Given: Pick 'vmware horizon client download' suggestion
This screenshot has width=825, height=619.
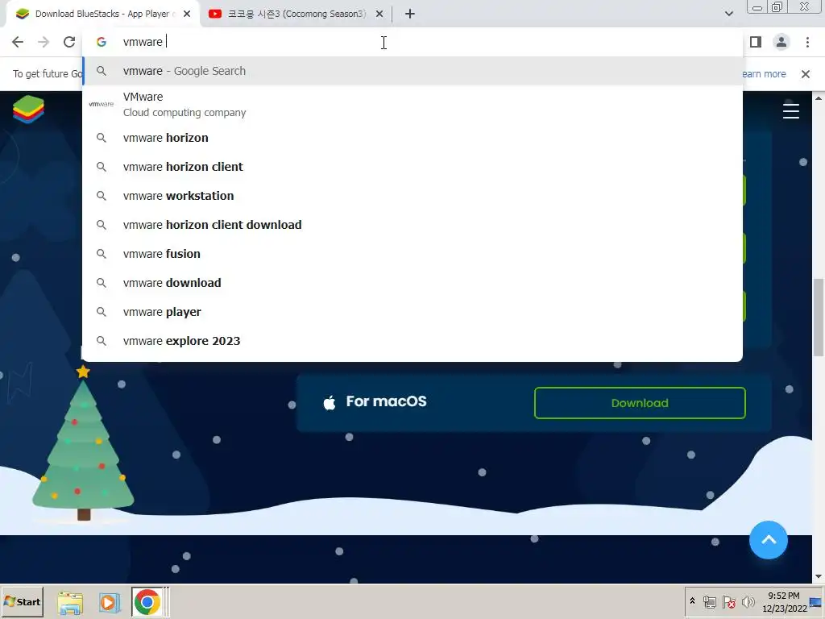Looking at the screenshot, I should pos(412,225).
